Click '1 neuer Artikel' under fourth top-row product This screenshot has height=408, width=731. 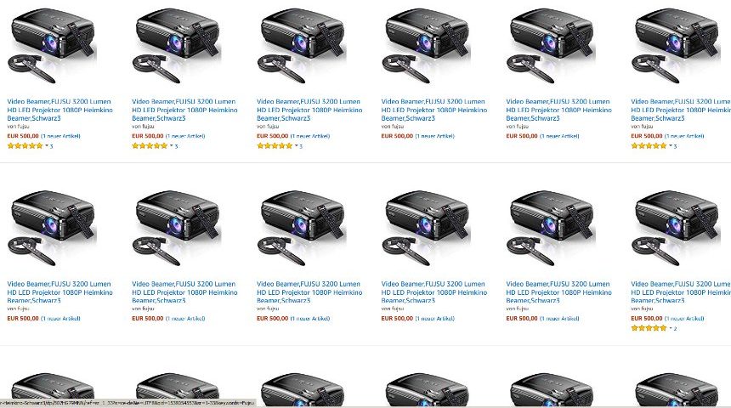coord(434,136)
